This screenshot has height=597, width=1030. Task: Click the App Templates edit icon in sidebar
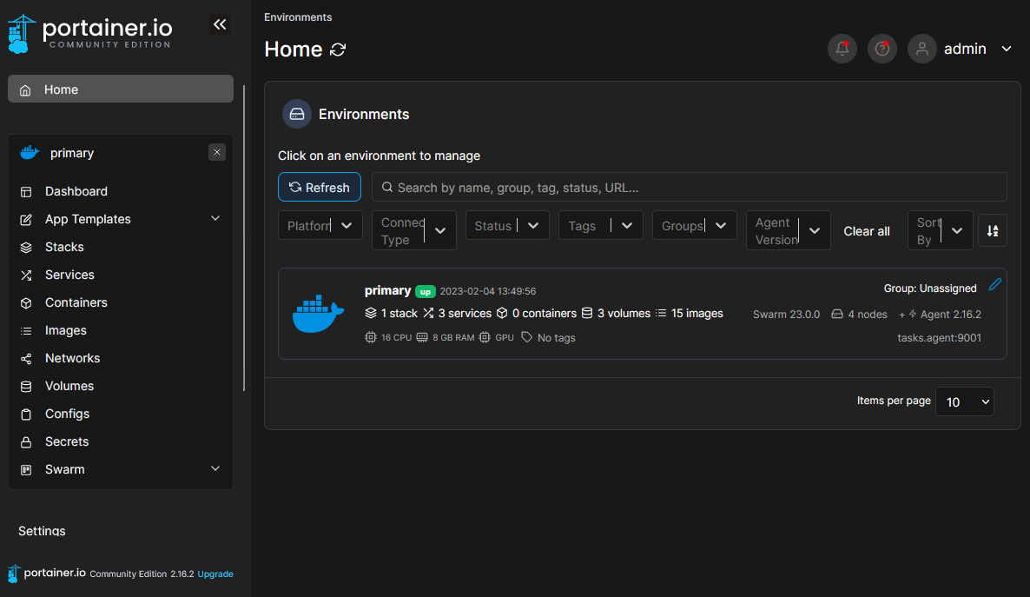click(26, 220)
